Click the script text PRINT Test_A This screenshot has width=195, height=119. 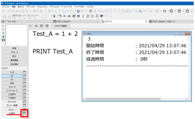(53, 51)
